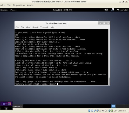The image size is (129, 113).
Task: Click 'Setting up the Window System' line
Action: point(52,72)
